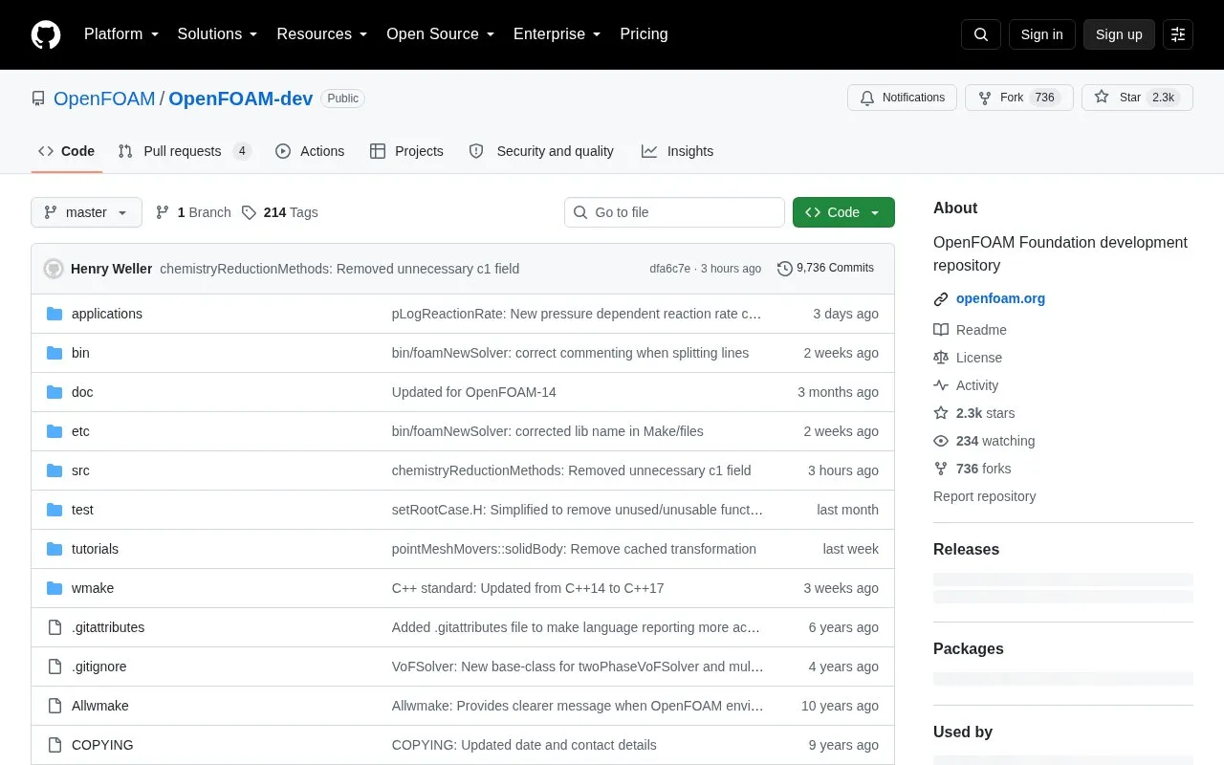Expand the Platform menu
The width and height of the screenshot is (1224, 765).
click(121, 34)
